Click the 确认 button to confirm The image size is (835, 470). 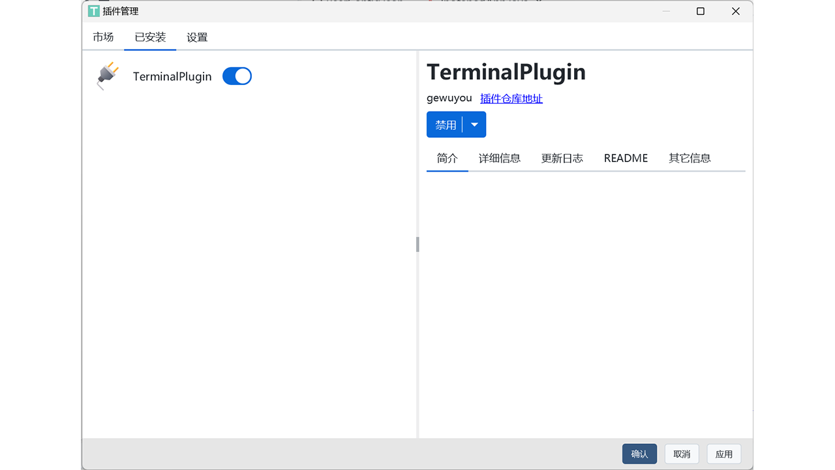coord(639,454)
